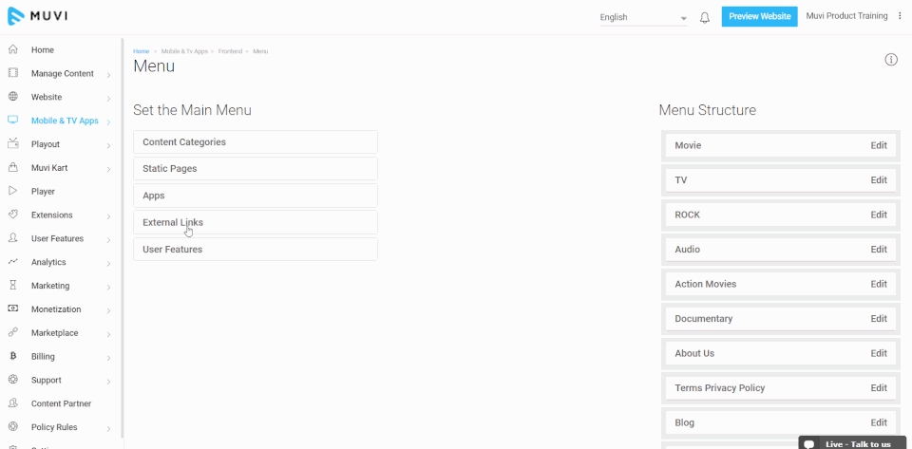Click the Playout TV icon

12,144
